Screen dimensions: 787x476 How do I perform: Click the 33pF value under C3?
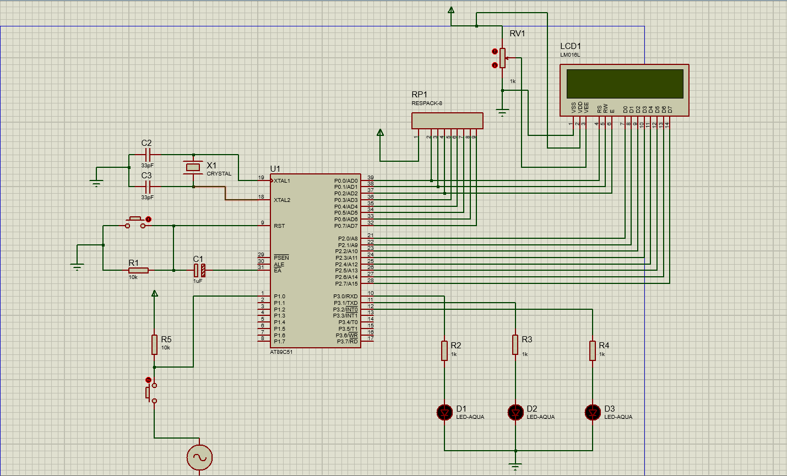coord(148,197)
